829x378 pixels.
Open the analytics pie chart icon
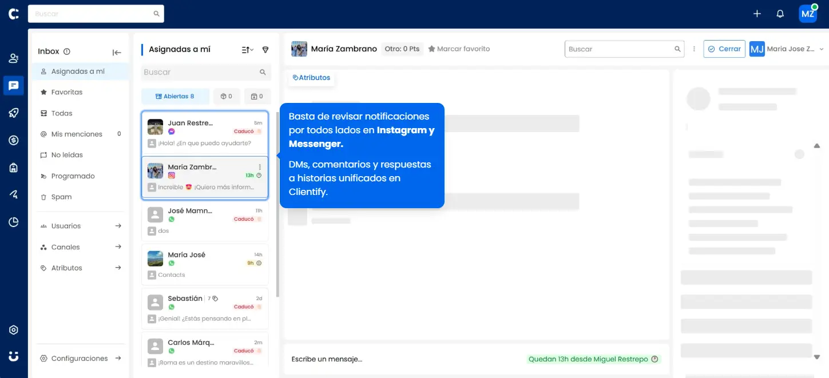click(14, 222)
